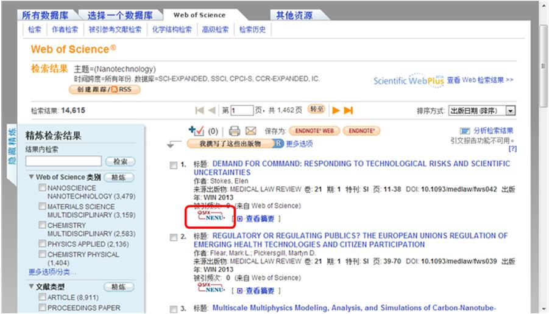Click the printer icon

point(235,131)
